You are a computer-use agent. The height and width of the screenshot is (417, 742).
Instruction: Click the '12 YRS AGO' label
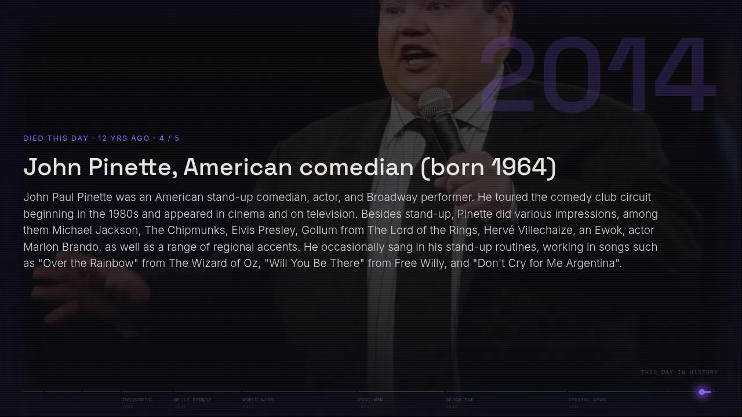click(x=123, y=138)
